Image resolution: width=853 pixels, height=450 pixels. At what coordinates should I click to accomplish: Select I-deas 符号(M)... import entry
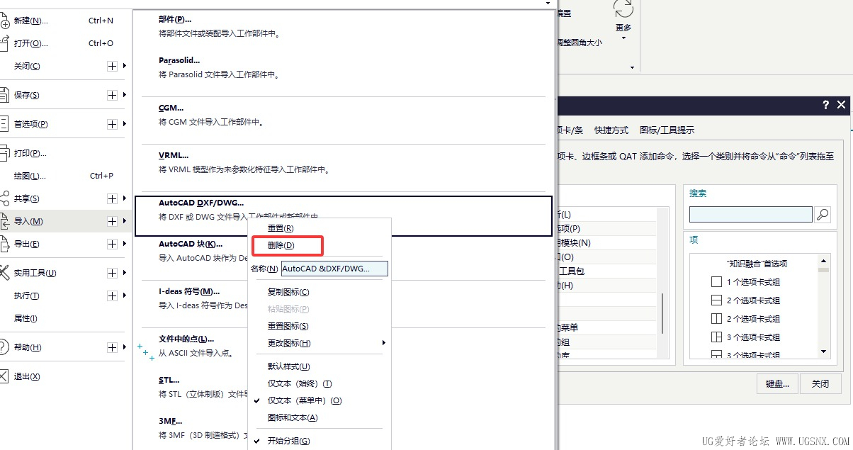pos(190,291)
